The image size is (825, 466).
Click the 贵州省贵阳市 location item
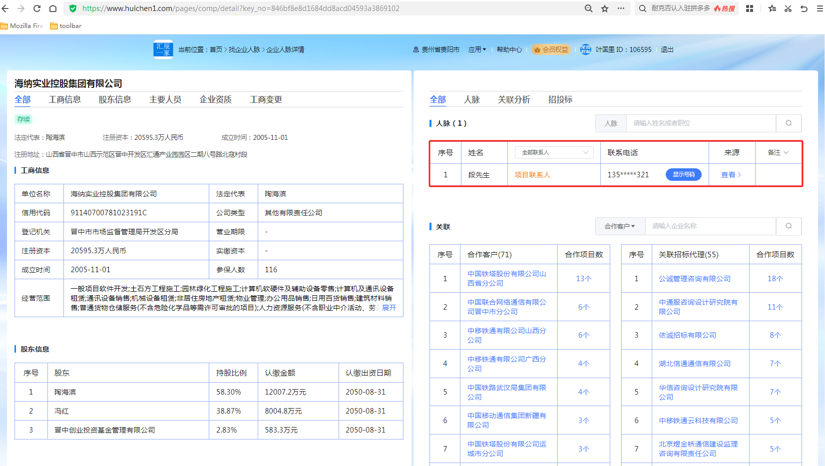point(436,49)
